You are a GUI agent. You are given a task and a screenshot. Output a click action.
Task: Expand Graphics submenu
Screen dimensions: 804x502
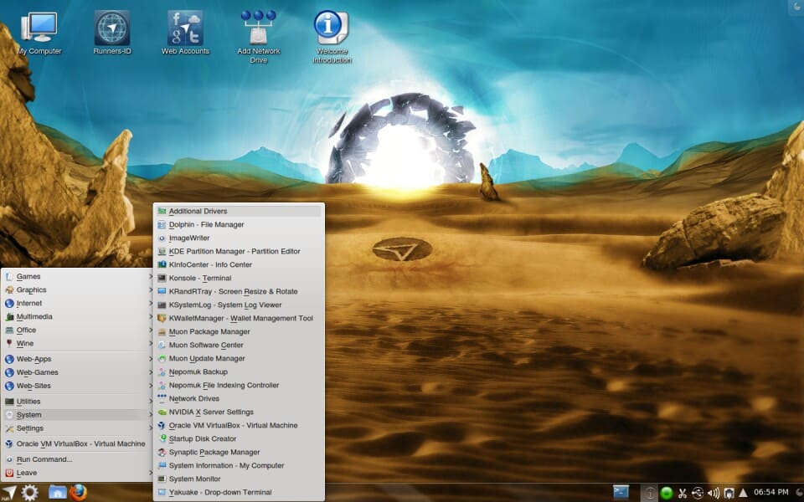[79, 290]
